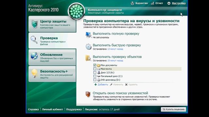This screenshot has width=209, height=117.
Task: Click the quick scan stopwatch icon
Action: click(88, 46)
